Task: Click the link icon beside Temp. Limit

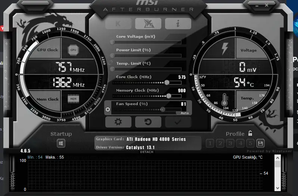Action: point(110,62)
